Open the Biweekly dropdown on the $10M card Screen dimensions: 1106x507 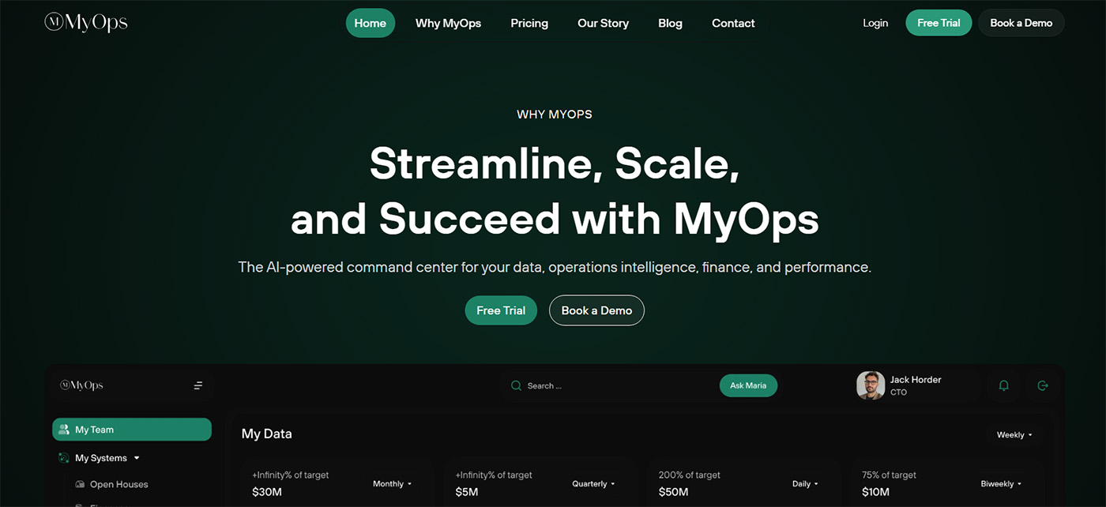(x=1001, y=484)
